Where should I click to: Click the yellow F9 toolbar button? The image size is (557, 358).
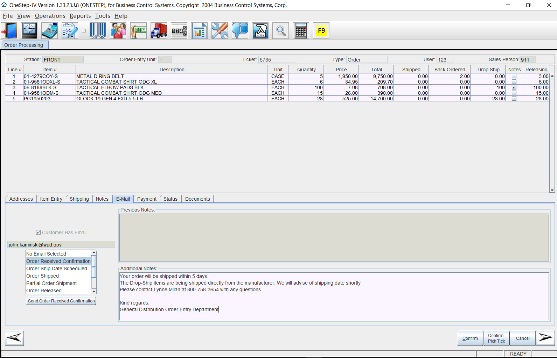pyautogui.click(x=321, y=31)
